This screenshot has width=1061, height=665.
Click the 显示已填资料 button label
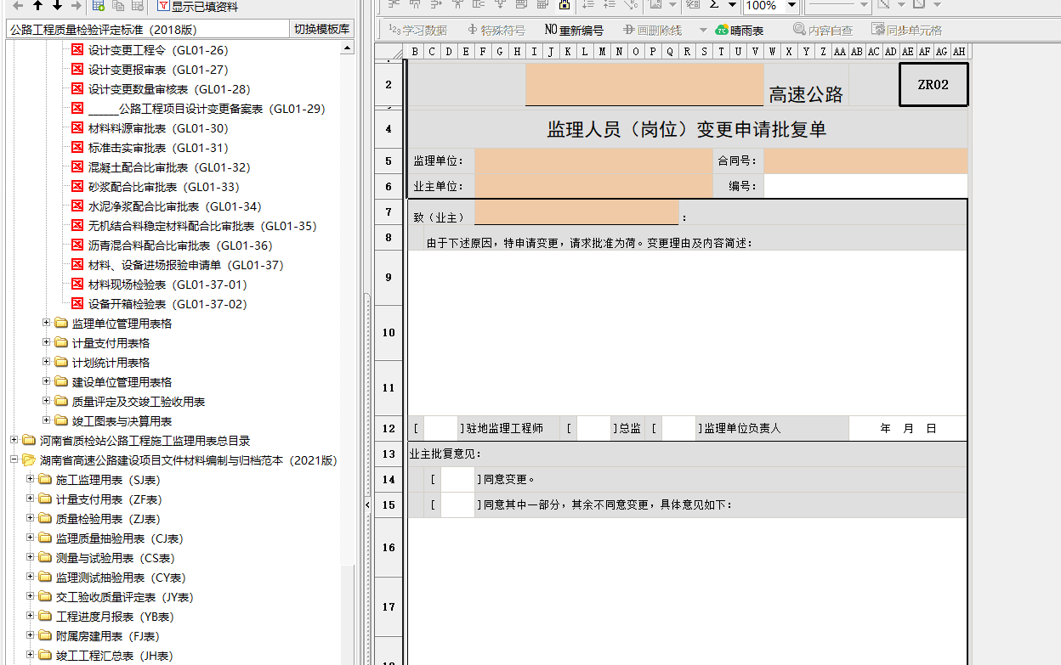(x=204, y=7)
